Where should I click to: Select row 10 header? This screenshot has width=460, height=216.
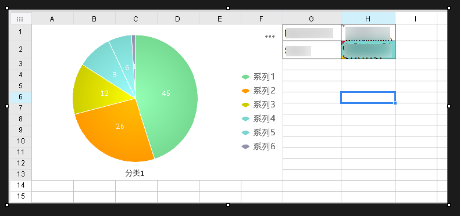[20, 142]
